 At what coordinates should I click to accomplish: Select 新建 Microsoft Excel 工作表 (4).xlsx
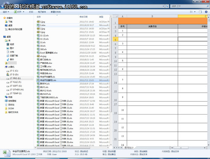point(55,111)
